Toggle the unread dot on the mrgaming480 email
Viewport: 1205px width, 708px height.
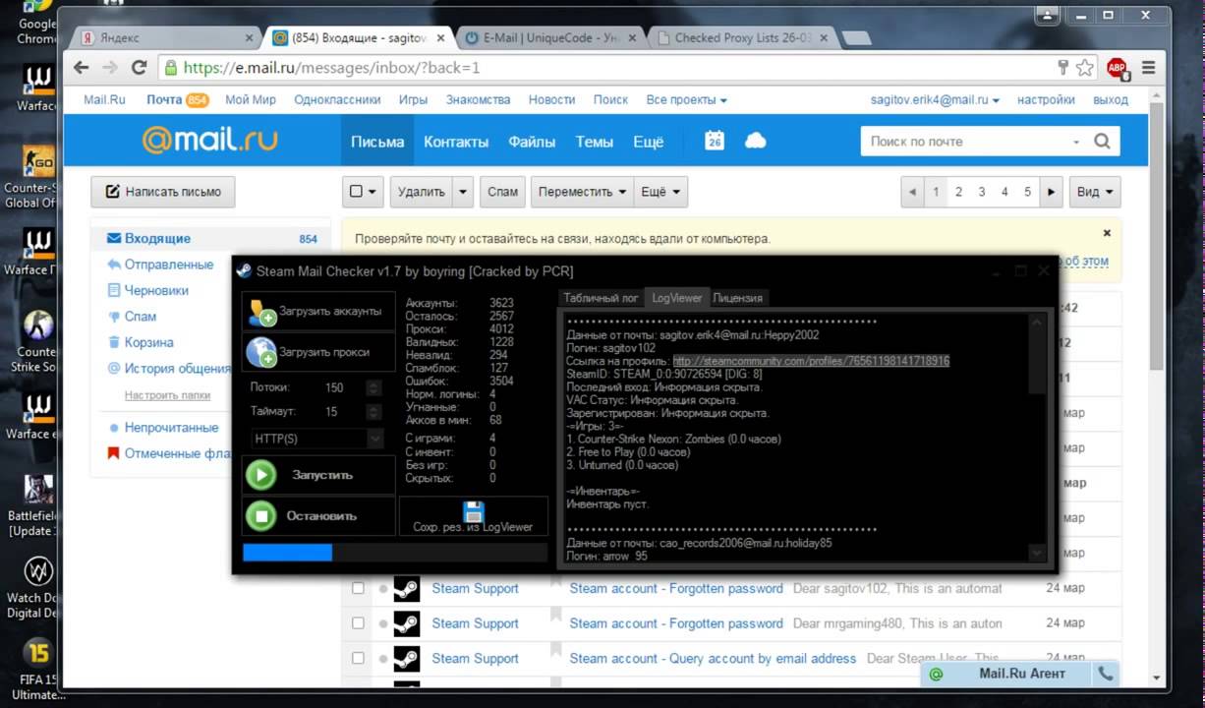click(x=383, y=624)
